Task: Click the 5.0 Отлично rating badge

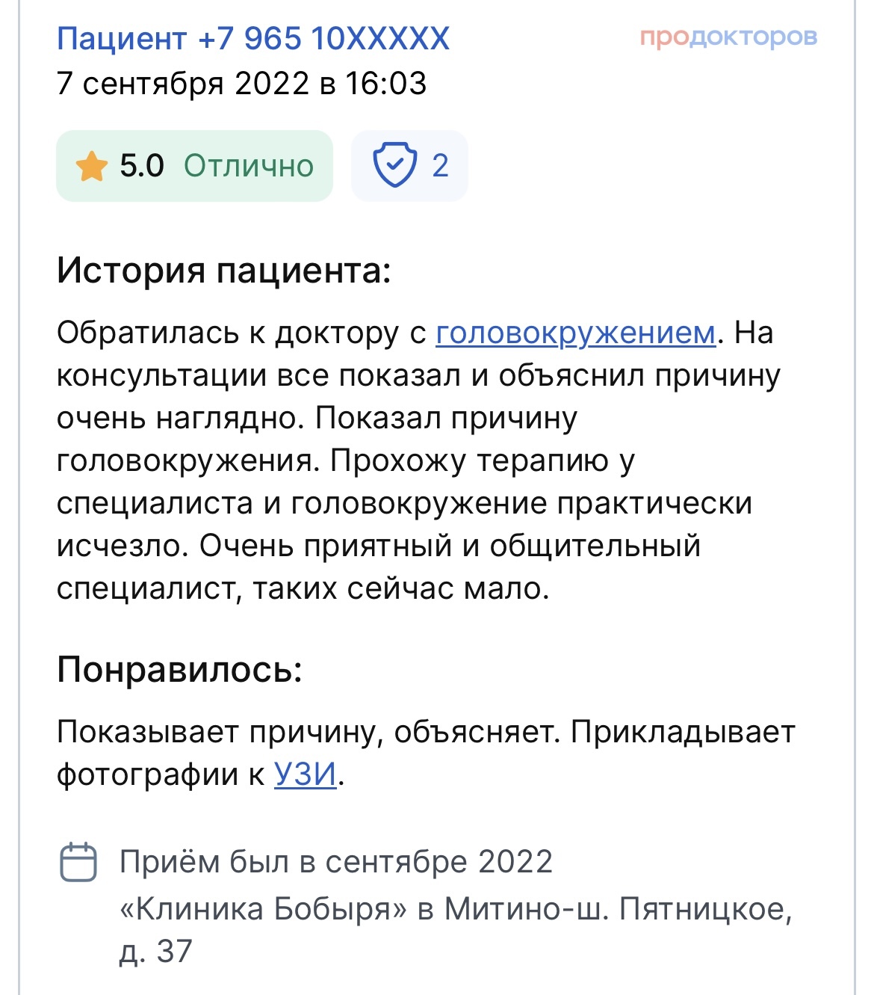Action: click(194, 166)
